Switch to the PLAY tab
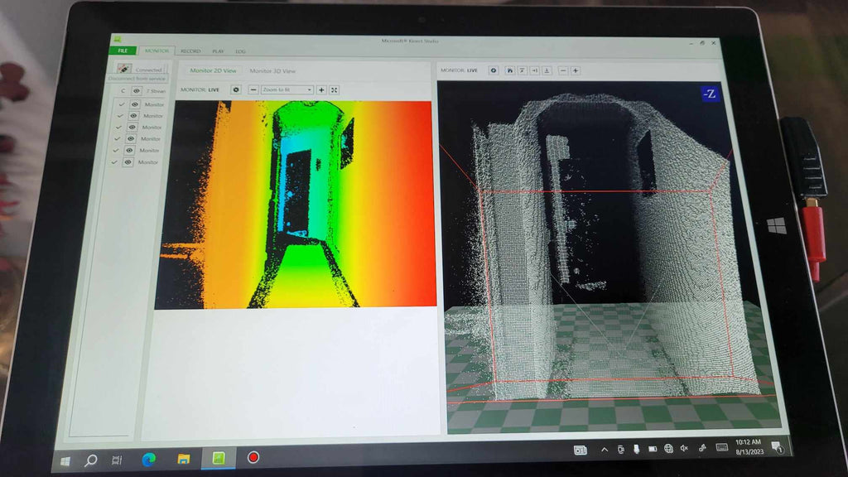 pyautogui.click(x=218, y=51)
